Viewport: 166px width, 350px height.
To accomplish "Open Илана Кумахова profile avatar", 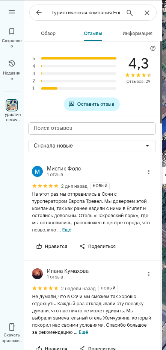I will [38, 274].
